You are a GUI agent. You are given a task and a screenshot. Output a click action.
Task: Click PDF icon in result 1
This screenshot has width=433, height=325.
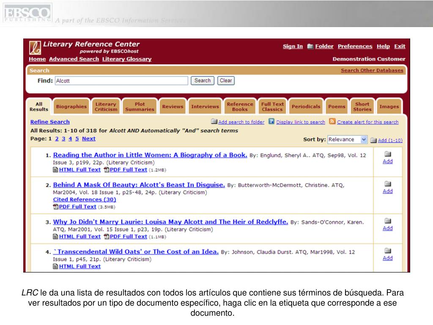point(106,170)
